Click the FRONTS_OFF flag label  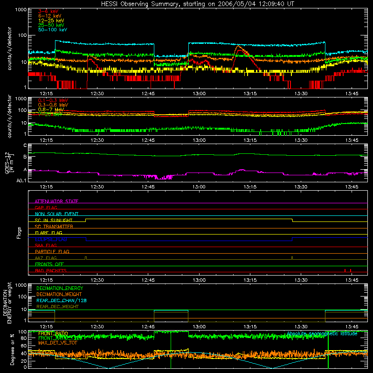49,264
